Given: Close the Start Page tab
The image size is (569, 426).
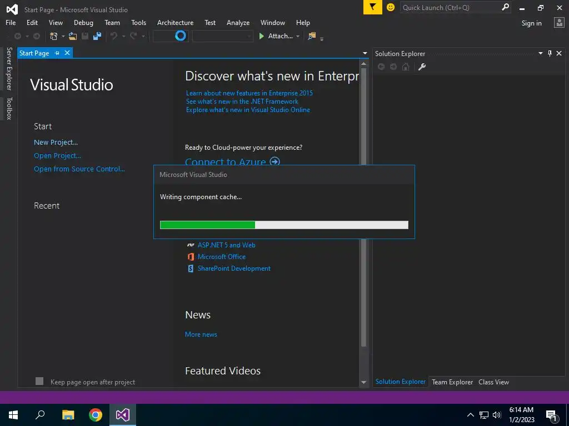Looking at the screenshot, I should (x=67, y=53).
